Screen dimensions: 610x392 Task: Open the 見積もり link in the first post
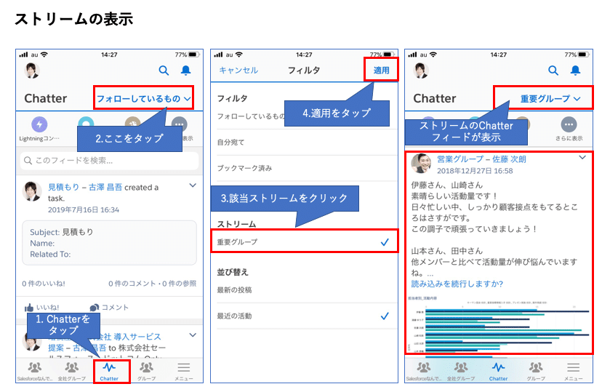(63, 187)
